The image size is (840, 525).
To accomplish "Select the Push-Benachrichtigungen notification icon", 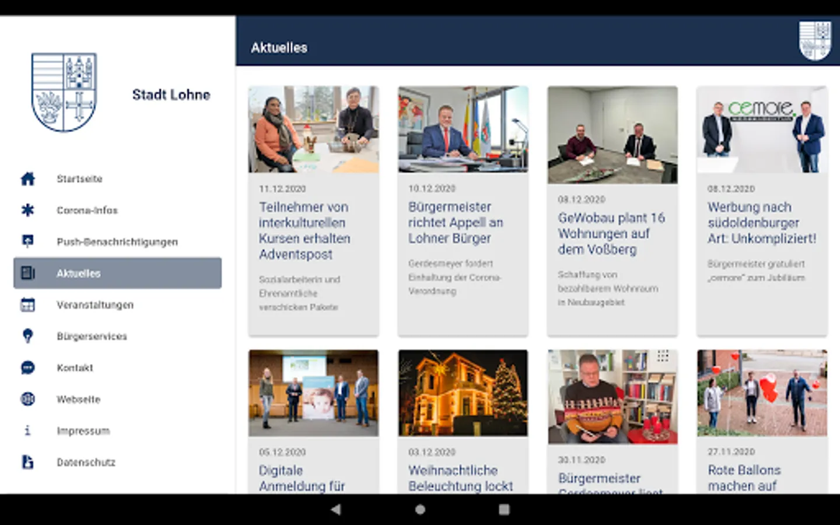I will (27, 242).
